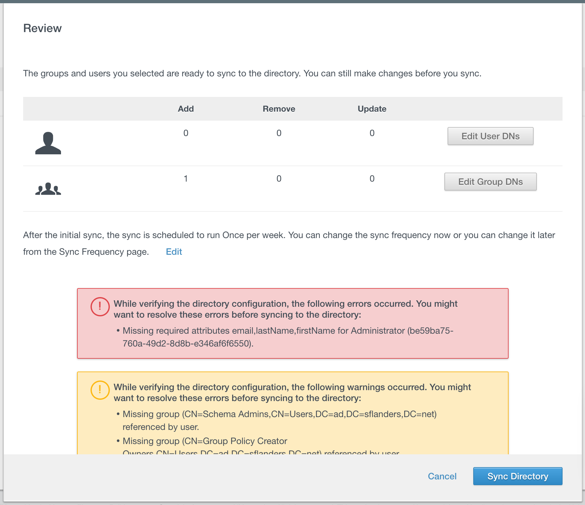Click the single user silhouette icon

(x=48, y=143)
